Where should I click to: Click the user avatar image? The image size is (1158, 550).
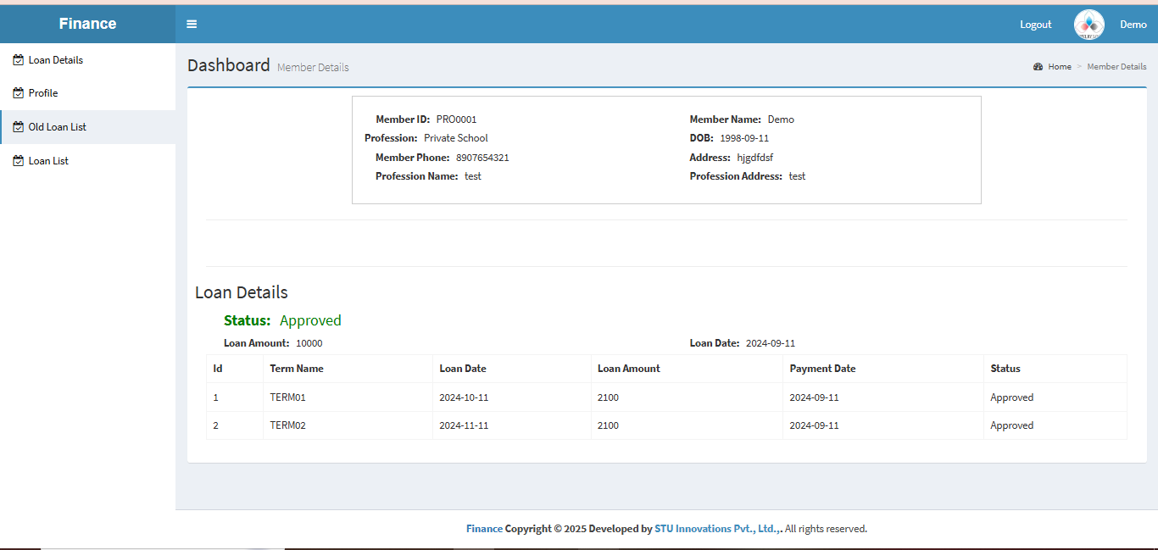click(x=1088, y=25)
